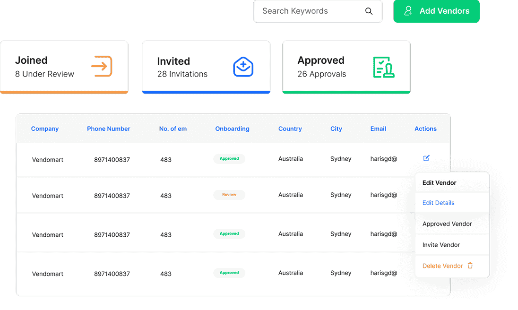Click the City column header
The width and height of the screenshot is (518, 310).
pos(336,129)
